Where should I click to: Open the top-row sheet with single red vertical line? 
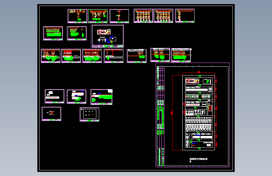pyautogui.click(x=119, y=16)
